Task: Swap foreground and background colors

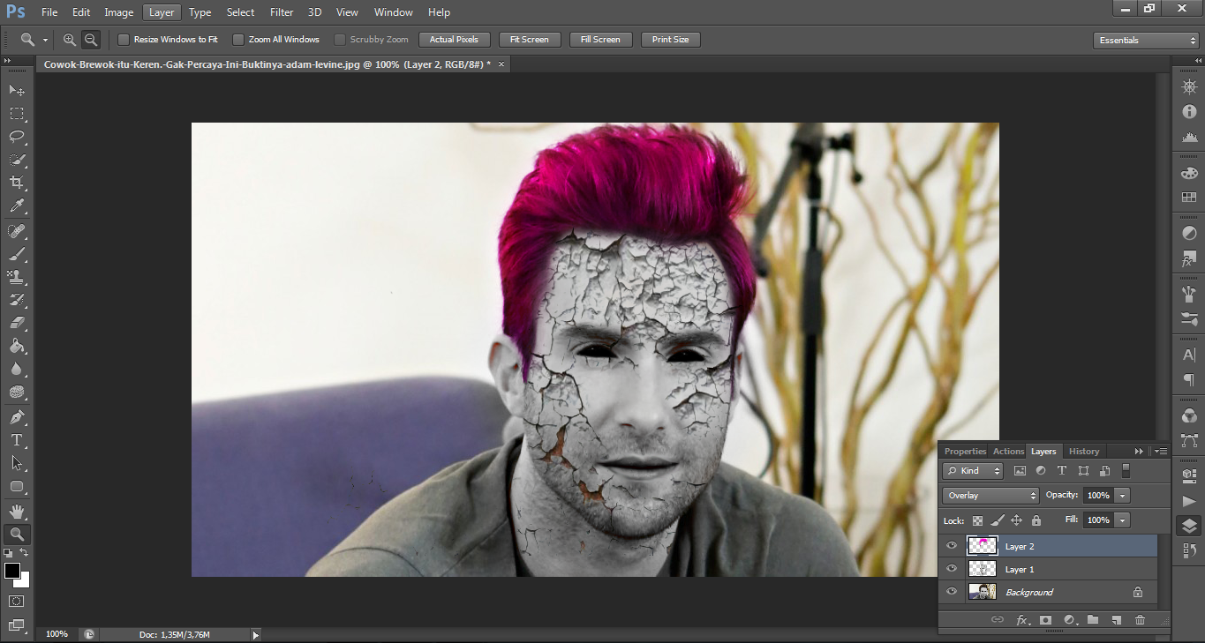Action: click(24, 553)
